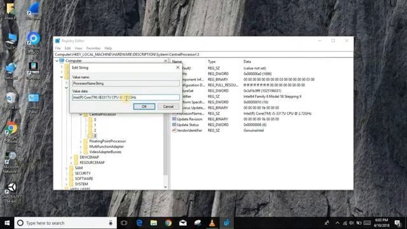Open the network status tray icon
407x229 pixels.
coord(345,223)
